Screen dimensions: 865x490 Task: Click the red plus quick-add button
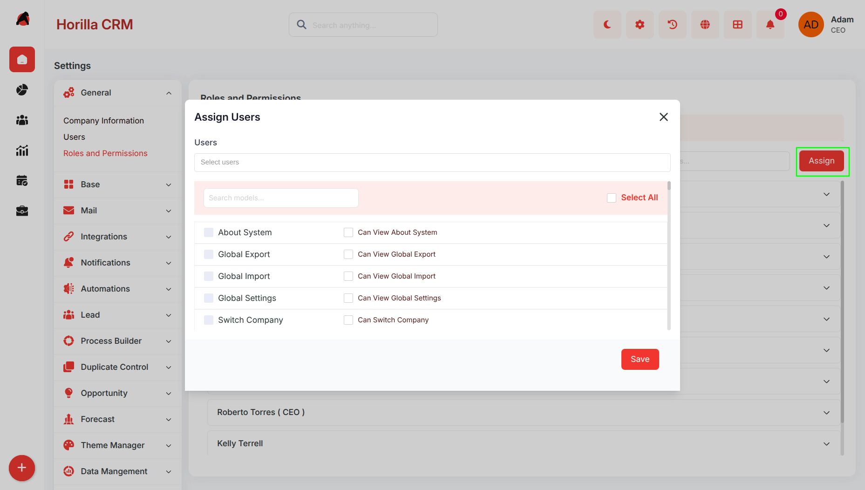[x=22, y=468]
